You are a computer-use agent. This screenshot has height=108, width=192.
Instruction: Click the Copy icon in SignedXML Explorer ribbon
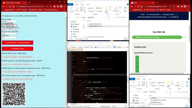[77, 9]
